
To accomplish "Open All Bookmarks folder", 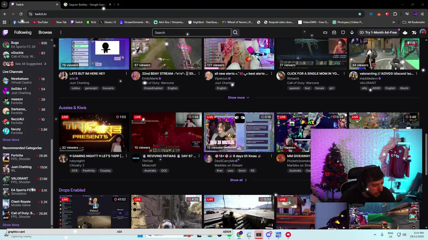I will (414, 22).
